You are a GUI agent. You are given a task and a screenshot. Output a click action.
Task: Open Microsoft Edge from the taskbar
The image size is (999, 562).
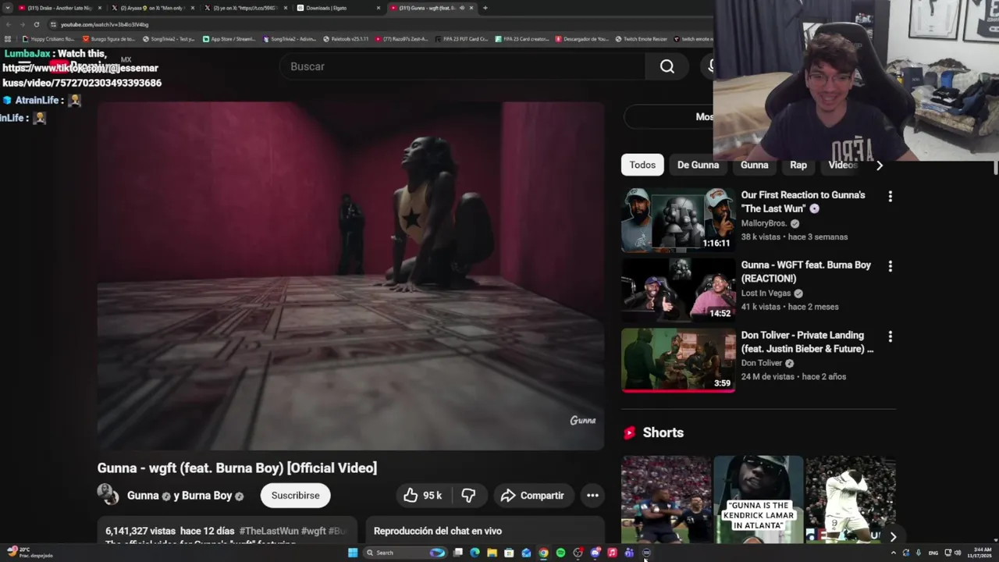click(x=475, y=553)
